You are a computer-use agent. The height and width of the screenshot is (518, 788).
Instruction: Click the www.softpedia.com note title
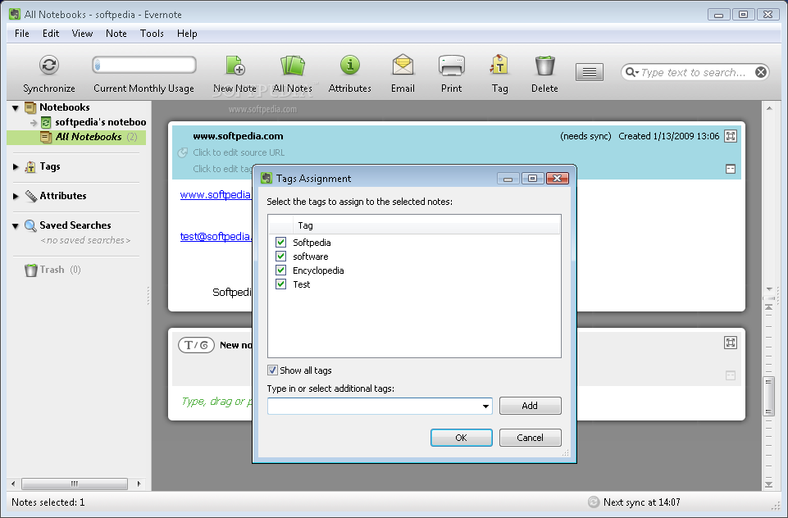(x=238, y=136)
